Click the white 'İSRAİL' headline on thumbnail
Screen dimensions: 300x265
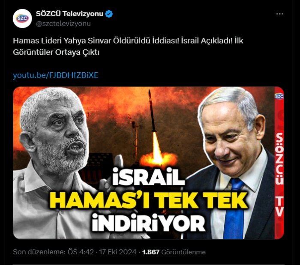point(148,177)
